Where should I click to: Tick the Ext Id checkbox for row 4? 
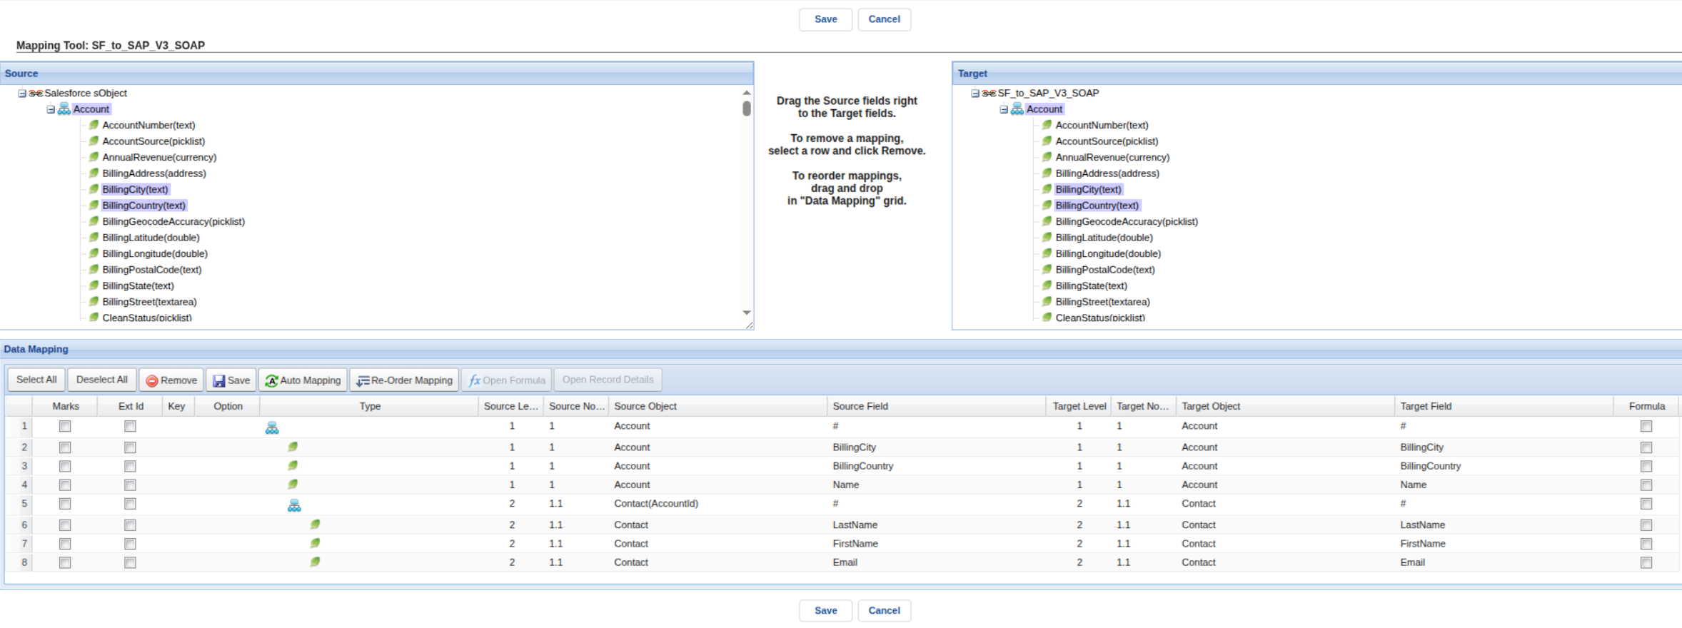(x=130, y=485)
